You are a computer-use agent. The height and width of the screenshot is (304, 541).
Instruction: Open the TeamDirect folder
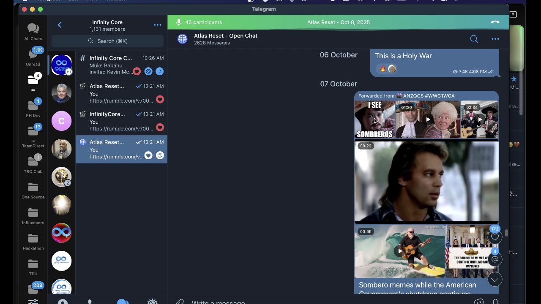click(x=33, y=136)
